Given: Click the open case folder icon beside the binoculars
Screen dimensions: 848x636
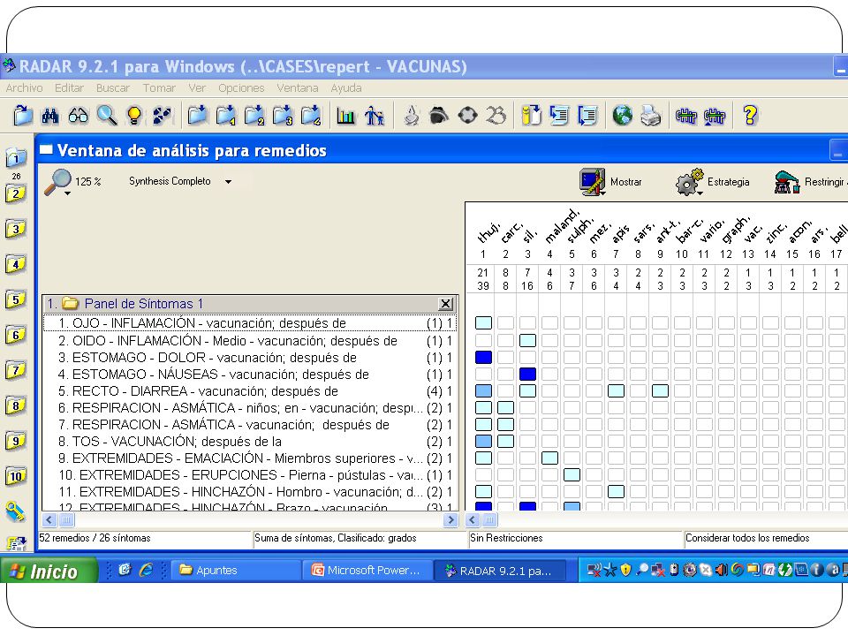Looking at the screenshot, I should tap(23, 115).
